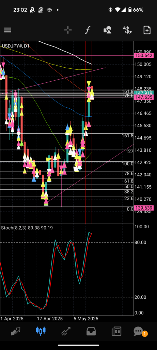157x350 pixels.
Task: Open the News page tab
Action: (116, 331)
